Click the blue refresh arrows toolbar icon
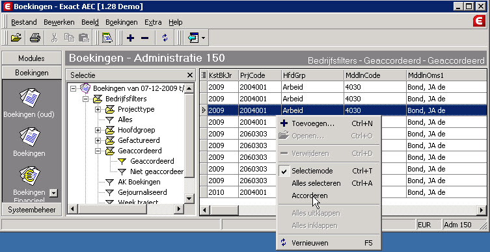The width and height of the screenshot is (490, 252). [165, 38]
